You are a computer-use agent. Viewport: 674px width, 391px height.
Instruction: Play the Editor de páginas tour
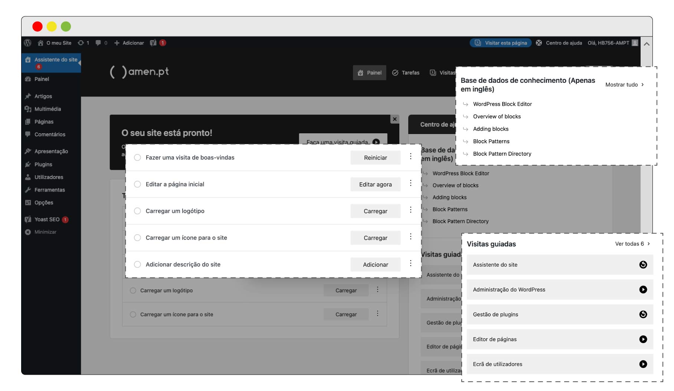643,339
